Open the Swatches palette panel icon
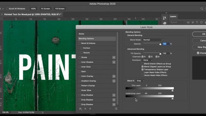The width and height of the screenshot is (206, 116). point(164,23)
